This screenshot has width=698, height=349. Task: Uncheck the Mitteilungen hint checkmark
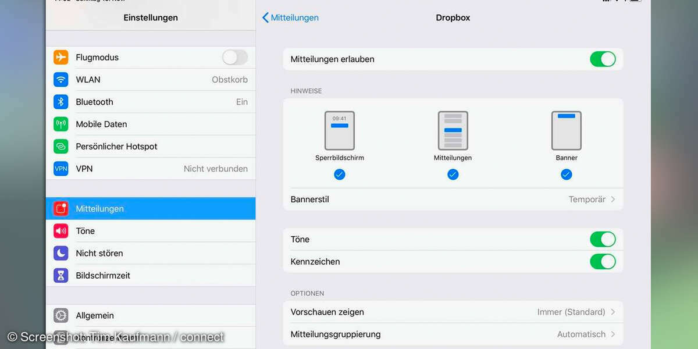point(453,174)
